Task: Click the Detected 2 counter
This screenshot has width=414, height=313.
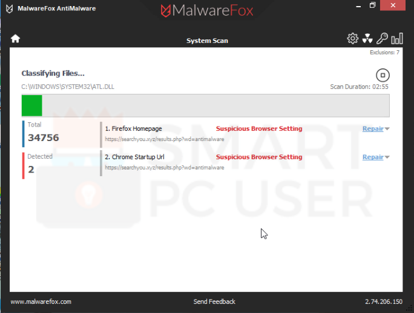Action: 40,165
